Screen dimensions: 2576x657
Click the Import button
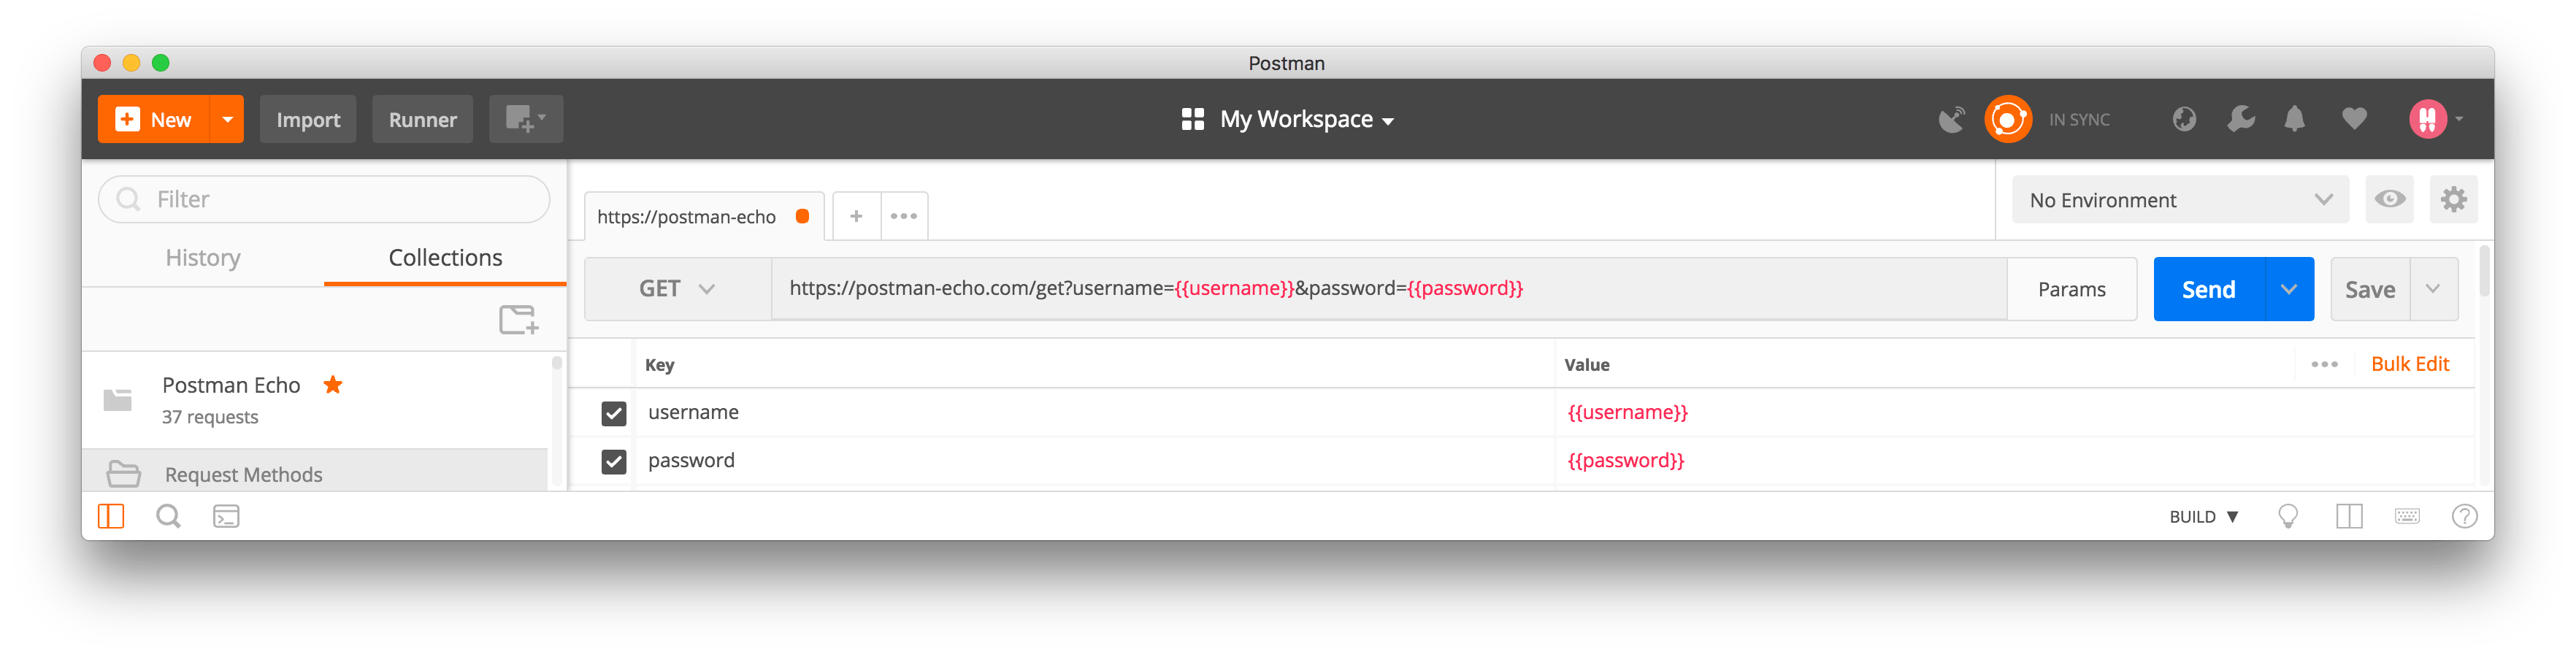pos(308,120)
